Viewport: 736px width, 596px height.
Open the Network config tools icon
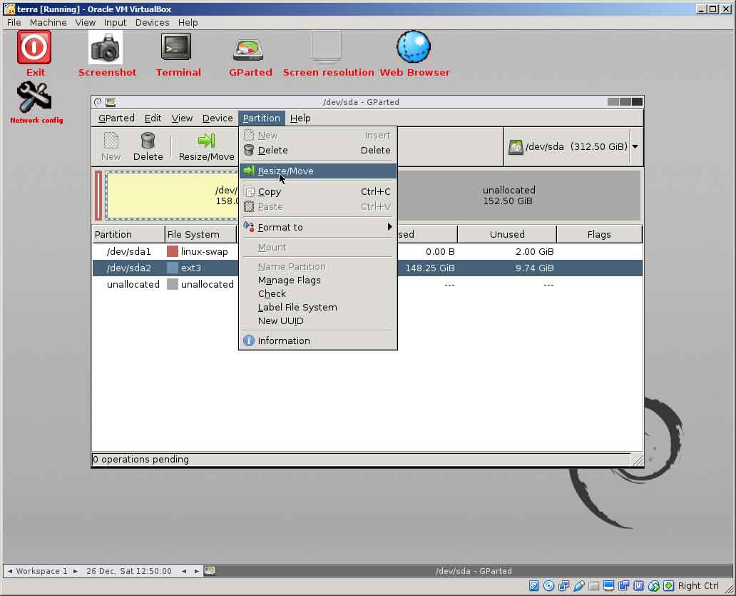34,97
